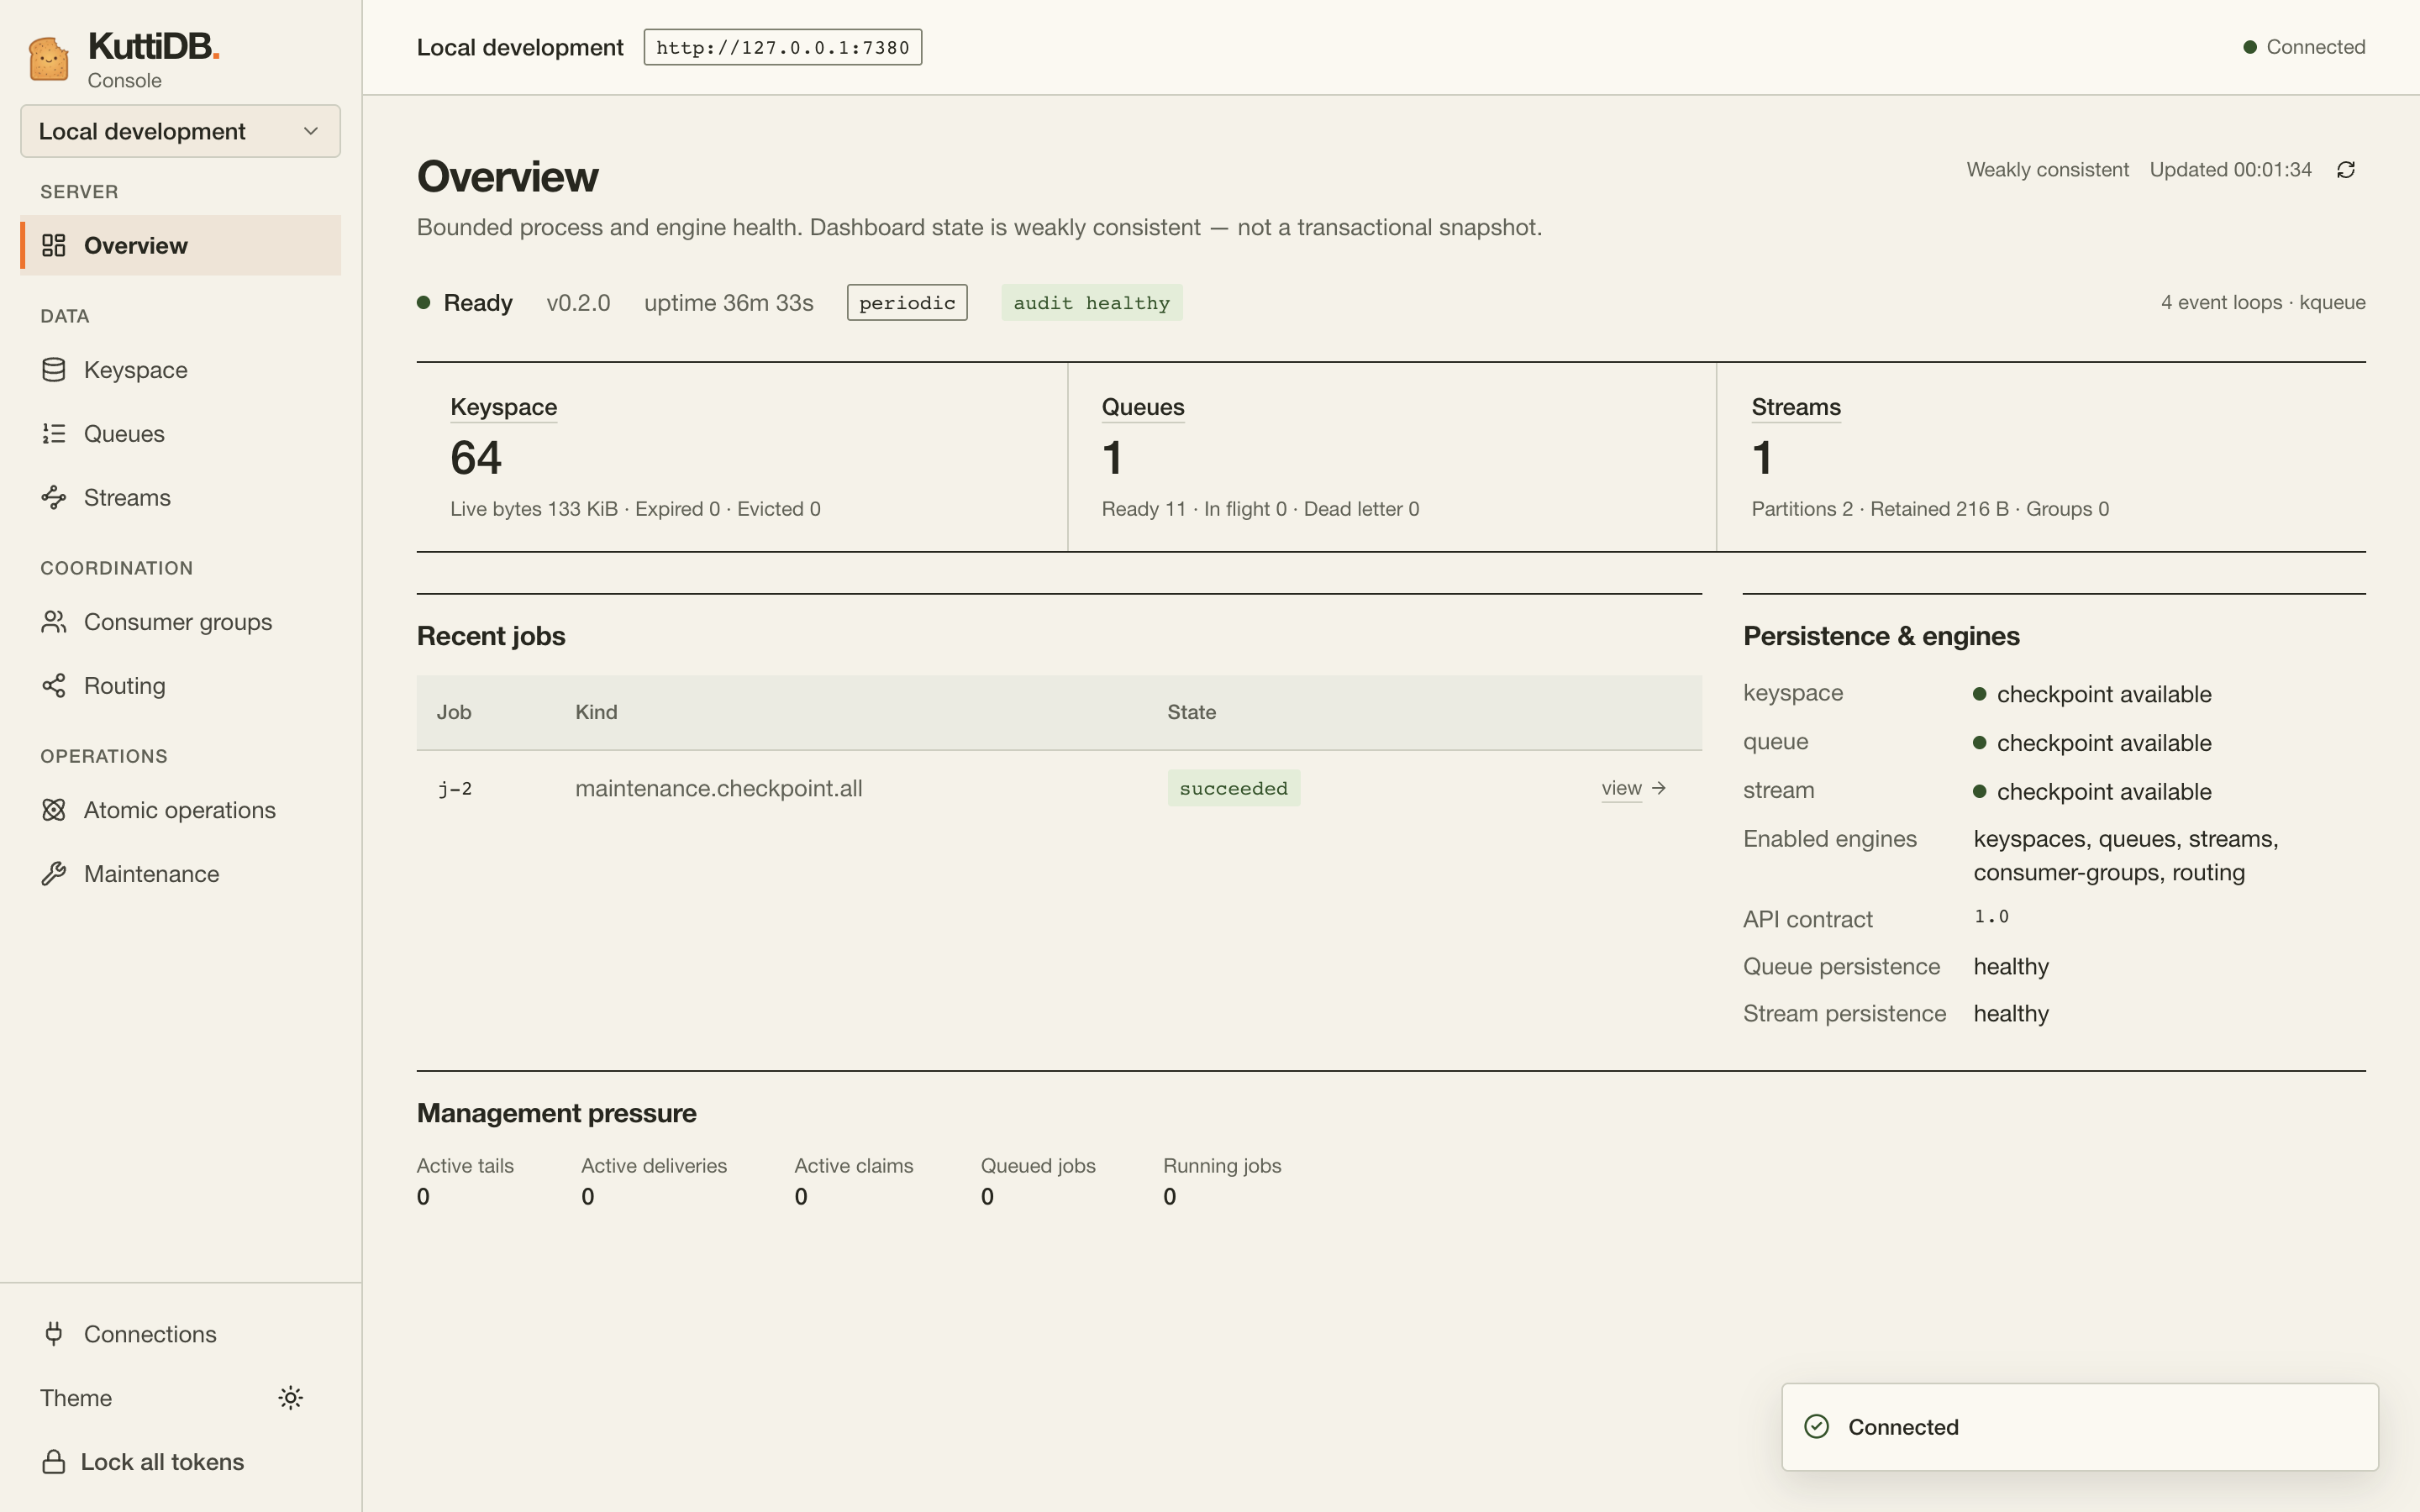Toggle the Theme sun icon

click(x=290, y=1398)
